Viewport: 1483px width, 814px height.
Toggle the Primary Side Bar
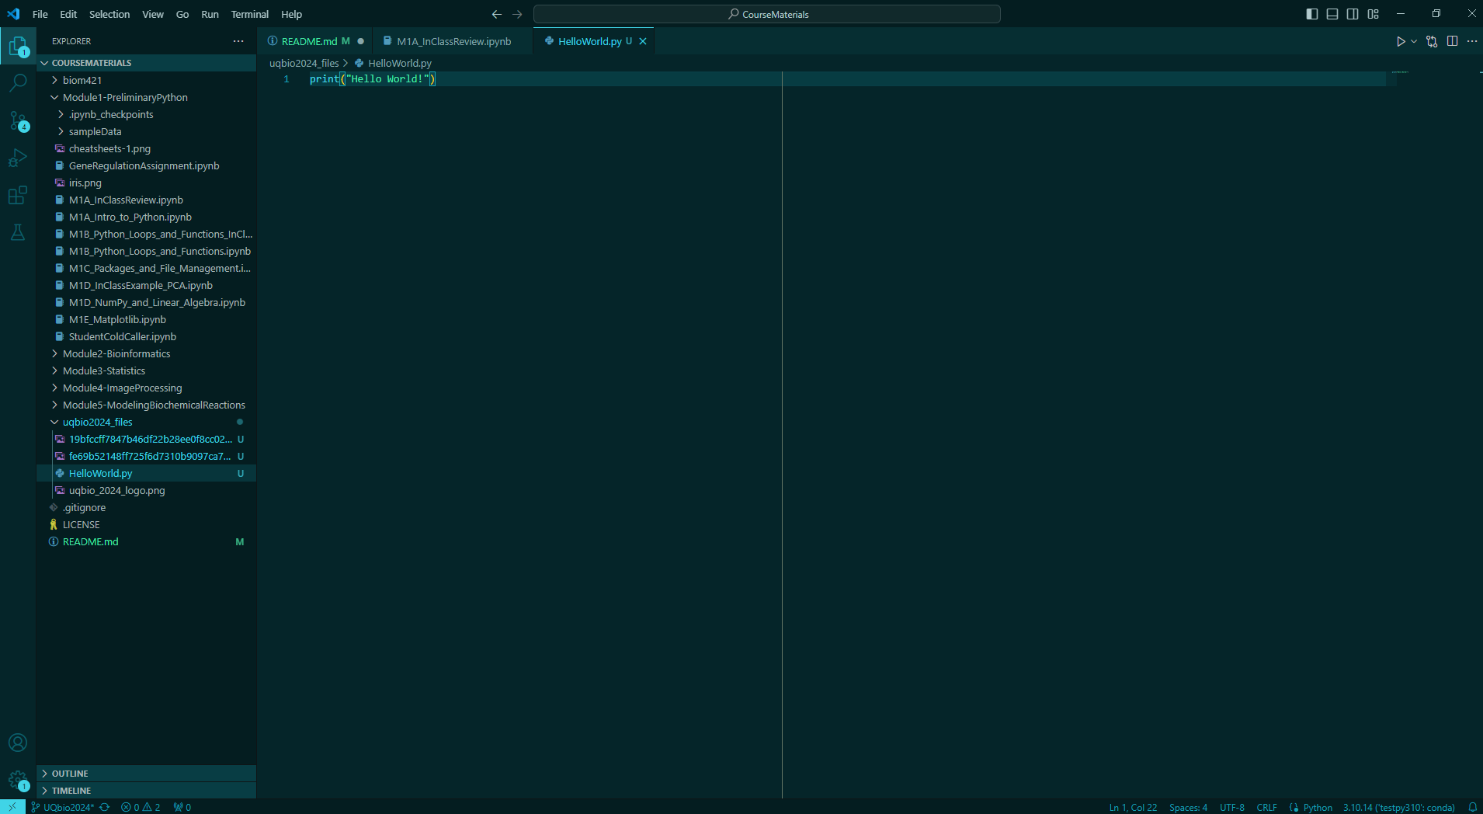tap(1312, 14)
